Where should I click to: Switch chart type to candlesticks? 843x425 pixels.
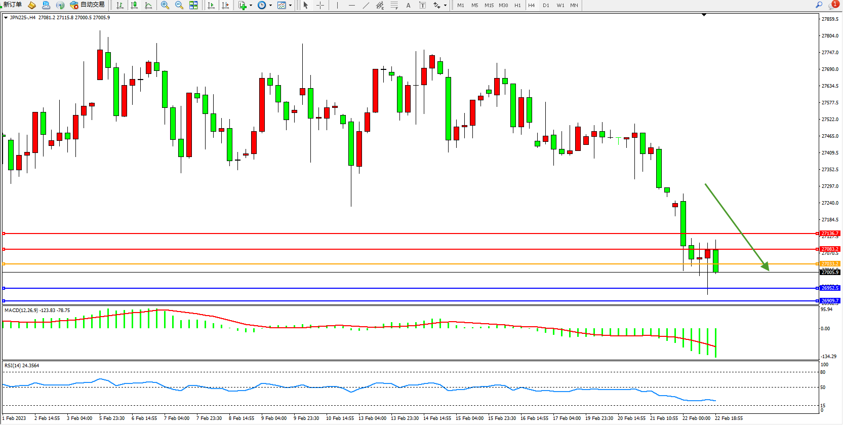coord(134,5)
